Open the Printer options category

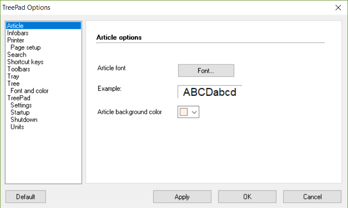[16, 40]
